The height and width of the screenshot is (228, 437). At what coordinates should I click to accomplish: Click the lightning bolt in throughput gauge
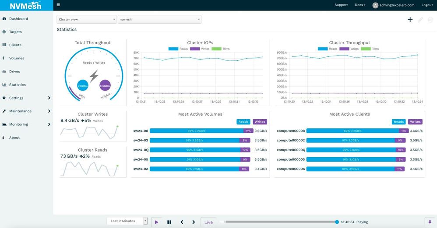[94, 76]
